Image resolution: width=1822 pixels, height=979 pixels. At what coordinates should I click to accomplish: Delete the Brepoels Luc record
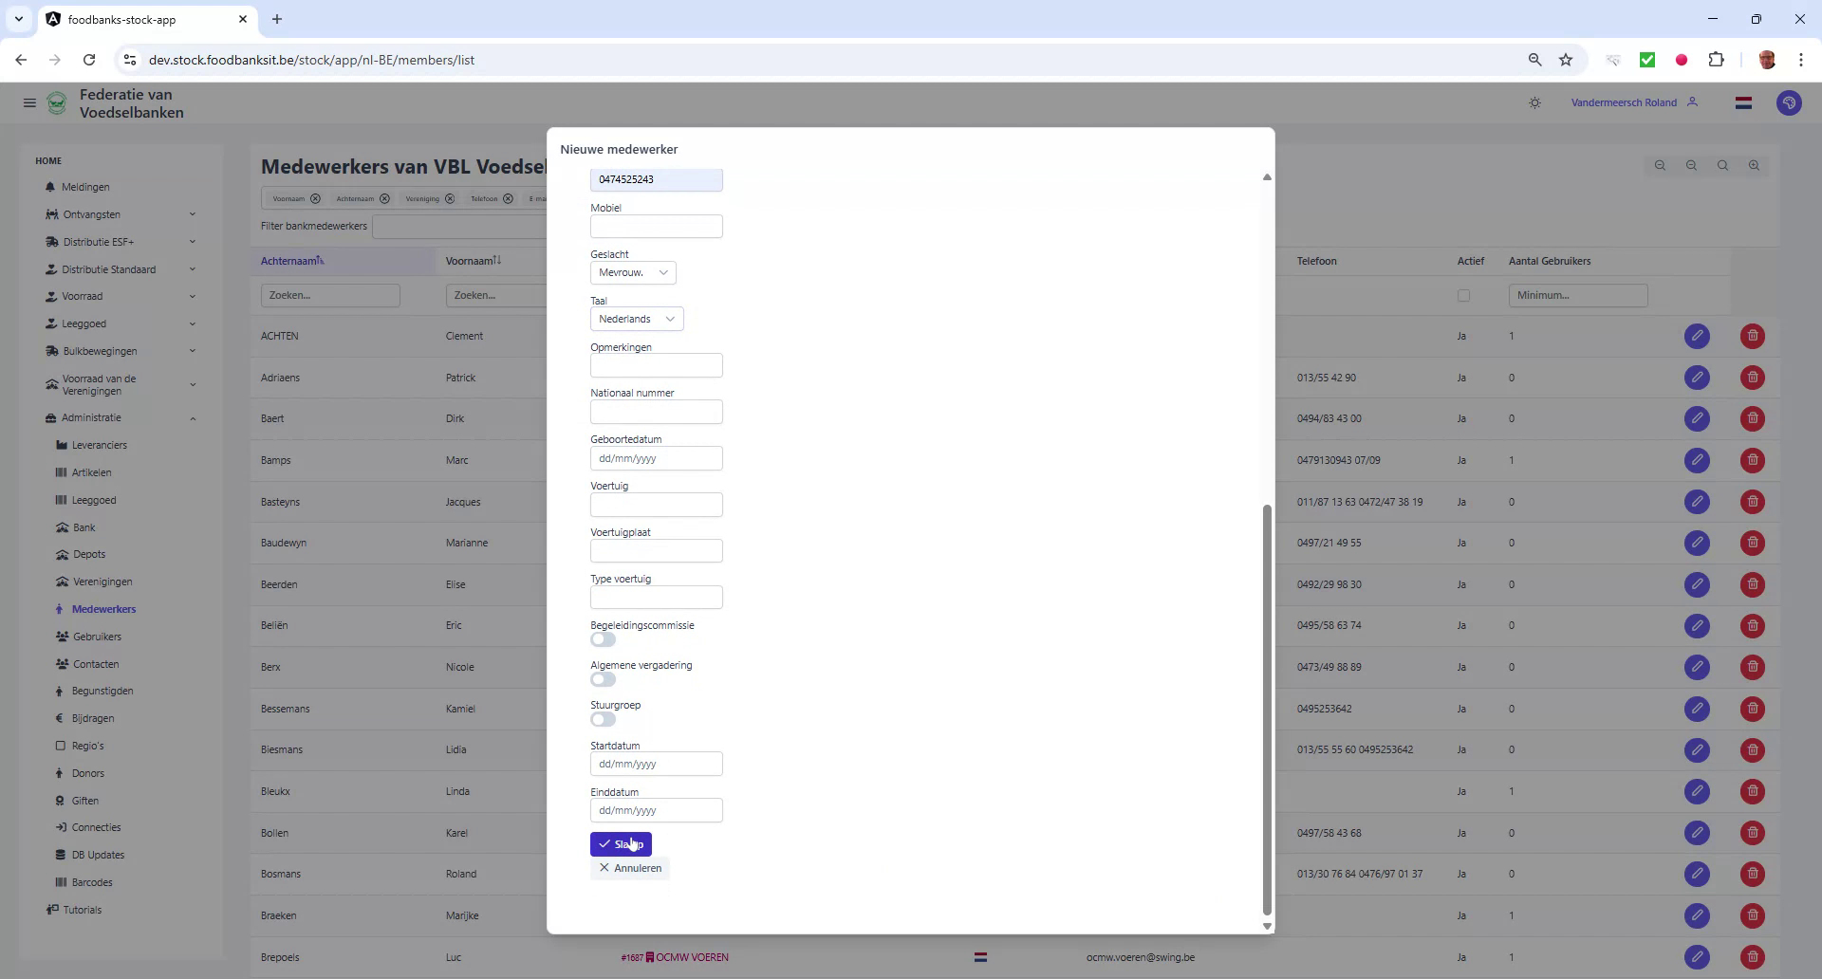point(1751,957)
